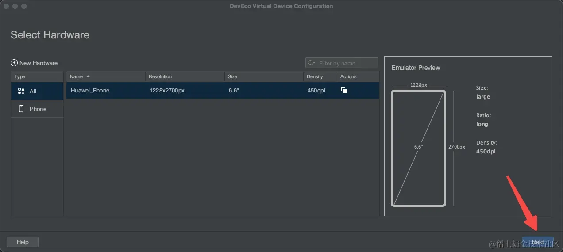Select the Phone device type
Screen dimensions: 563x252
click(37, 109)
